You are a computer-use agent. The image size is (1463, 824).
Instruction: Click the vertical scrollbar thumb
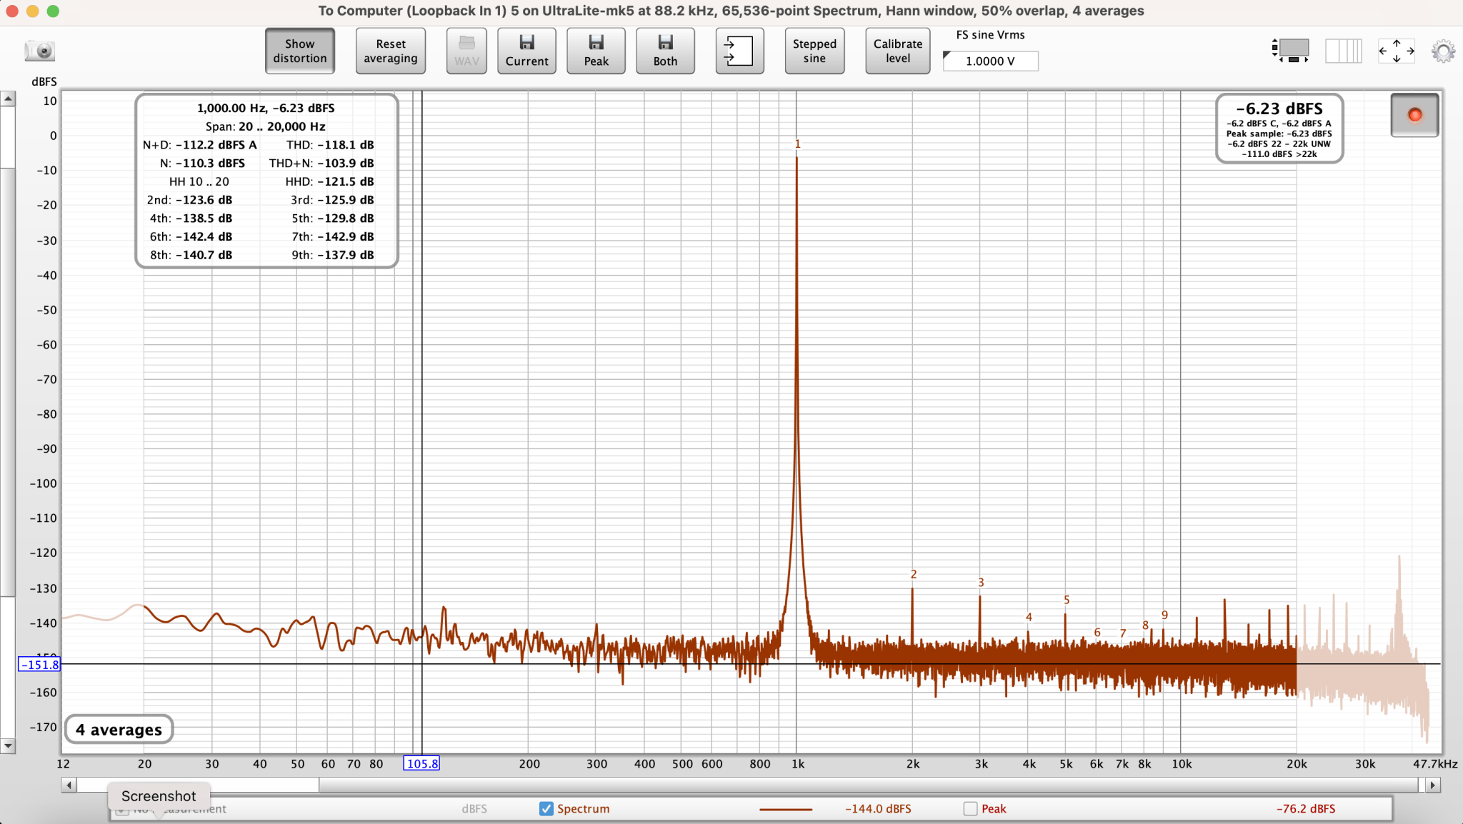click(x=8, y=382)
